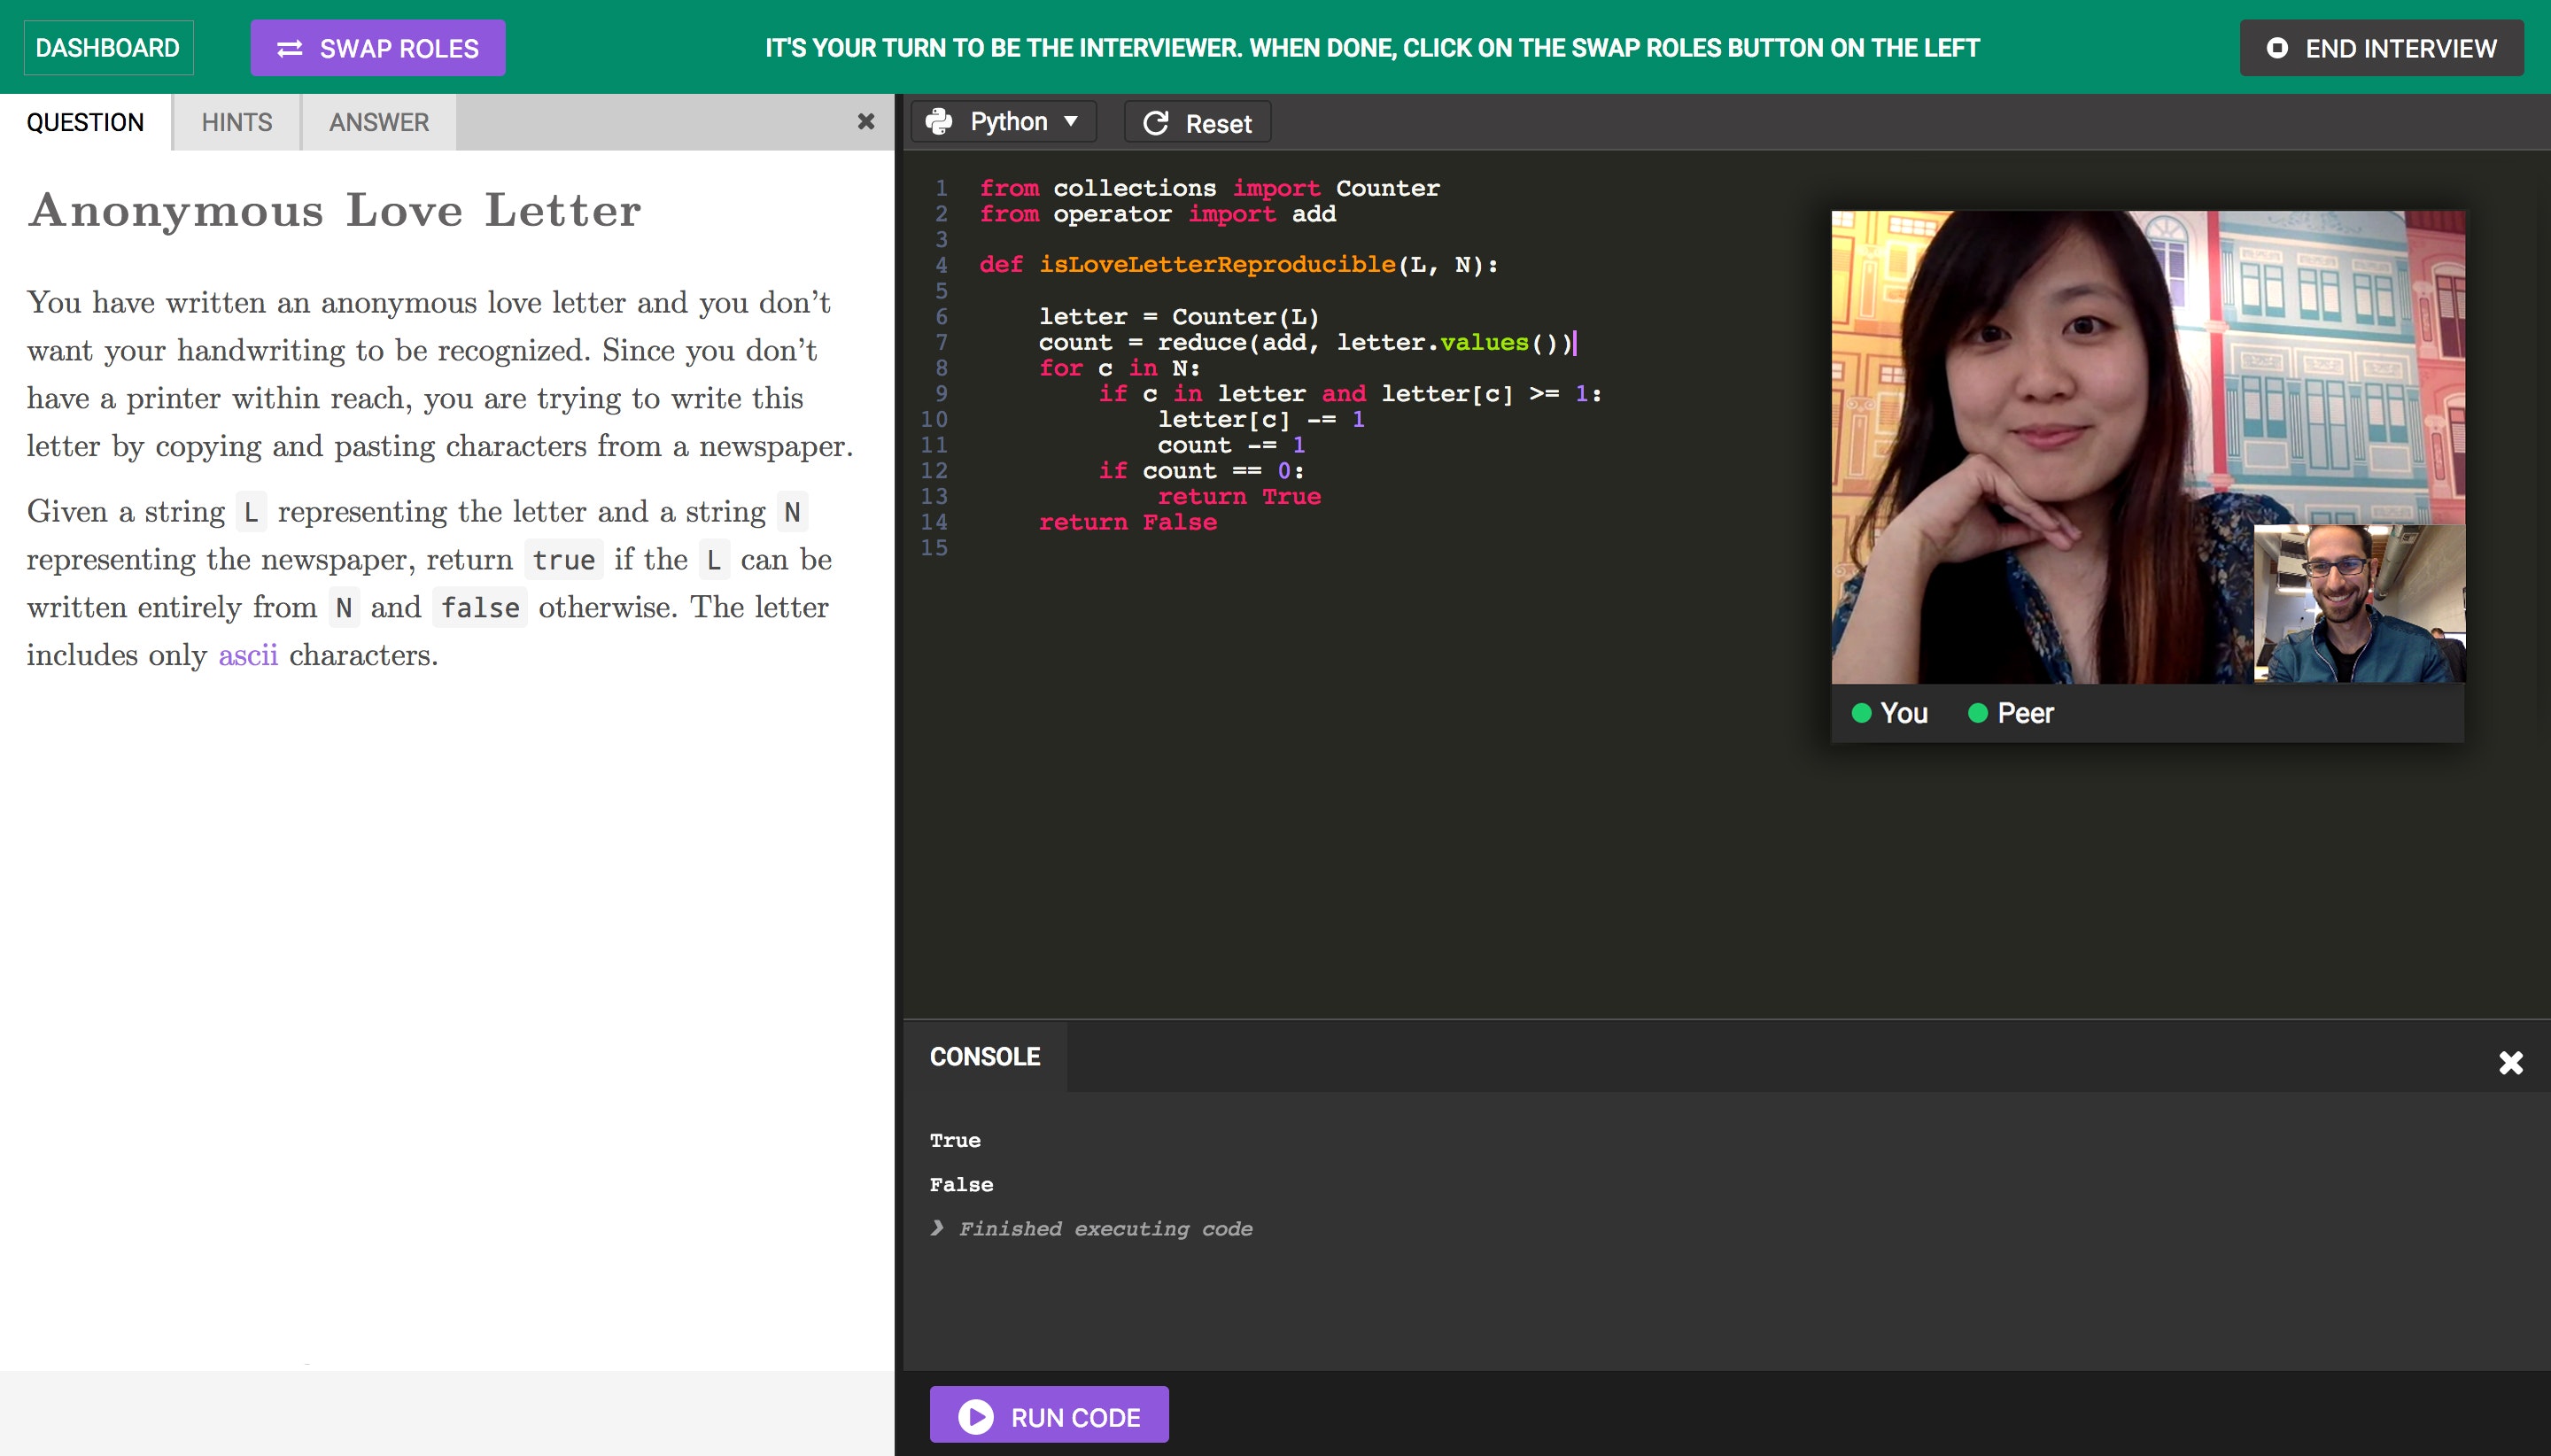
Task: Select the QUESTION tab
Action: (x=85, y=122)
